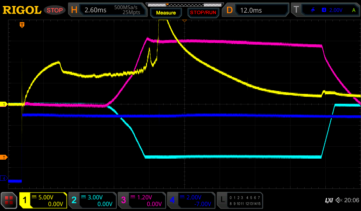
Task: Click the LXI network status icon
Action: [x=329, y=200]
